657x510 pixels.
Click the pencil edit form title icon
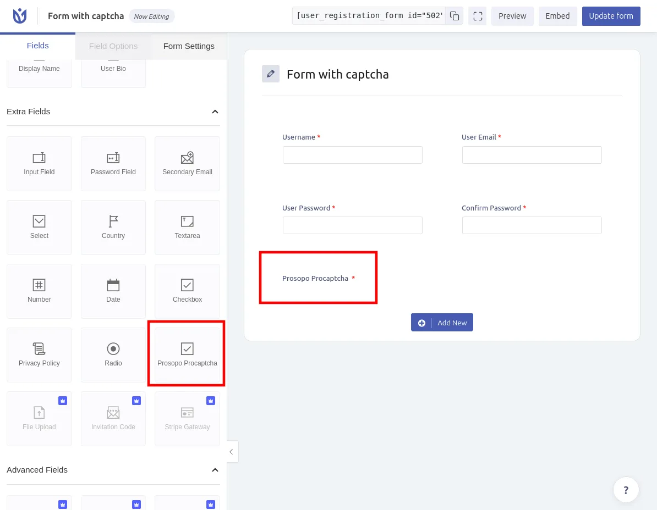tap(270, 74)
